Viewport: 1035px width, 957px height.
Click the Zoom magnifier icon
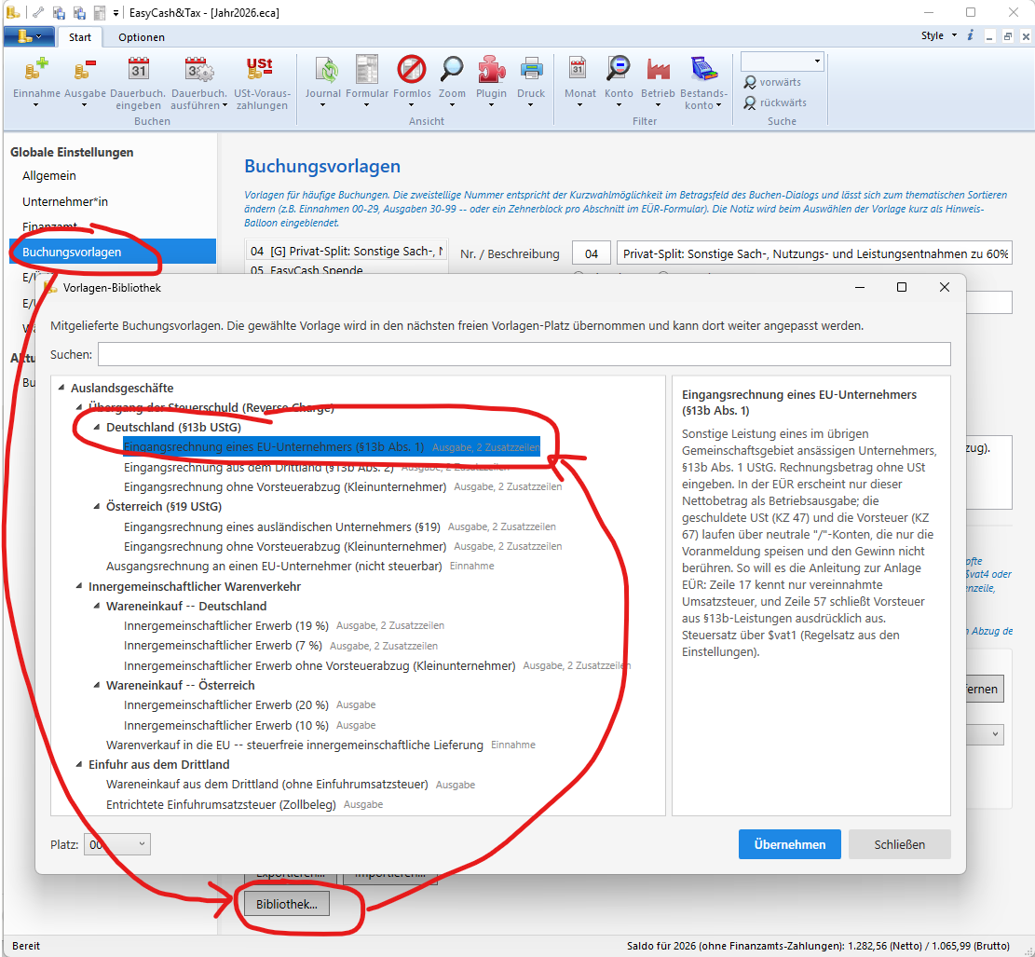(x=452, y=69)
